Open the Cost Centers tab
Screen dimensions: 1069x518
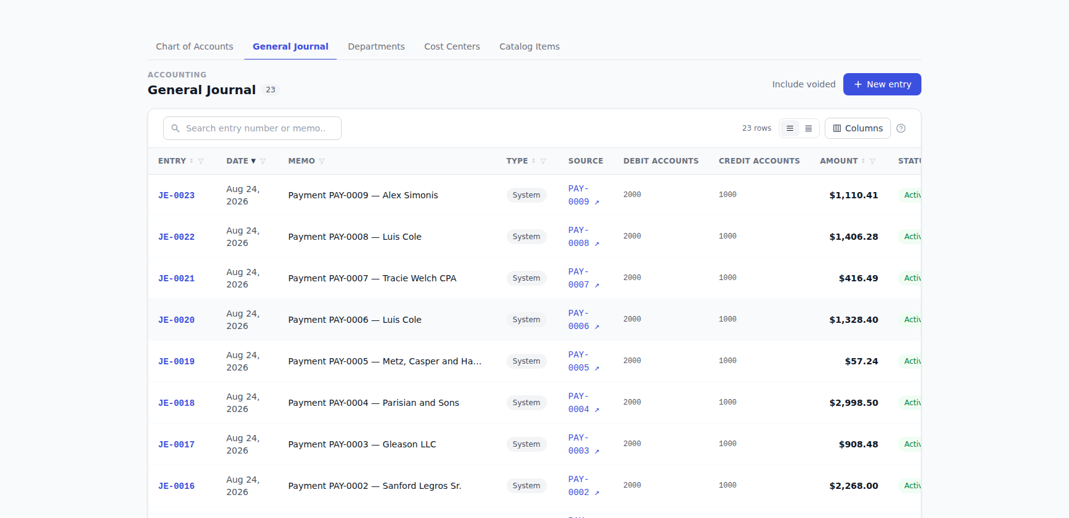pyautogui.click(x=452, y=46)
